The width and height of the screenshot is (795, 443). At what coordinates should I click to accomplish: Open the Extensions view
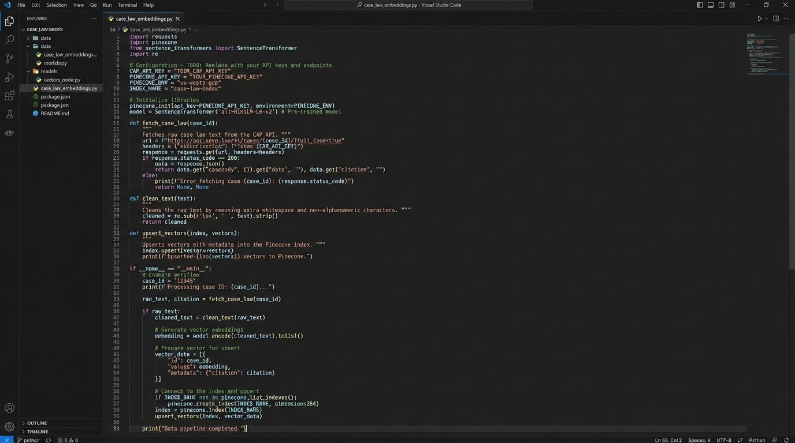pos(9,96)
